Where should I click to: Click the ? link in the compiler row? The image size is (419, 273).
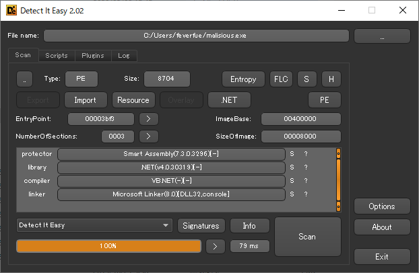coord(306,181)
